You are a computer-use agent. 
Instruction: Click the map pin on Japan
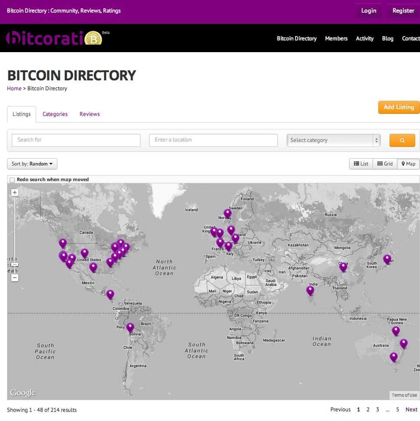click(387, 259)
